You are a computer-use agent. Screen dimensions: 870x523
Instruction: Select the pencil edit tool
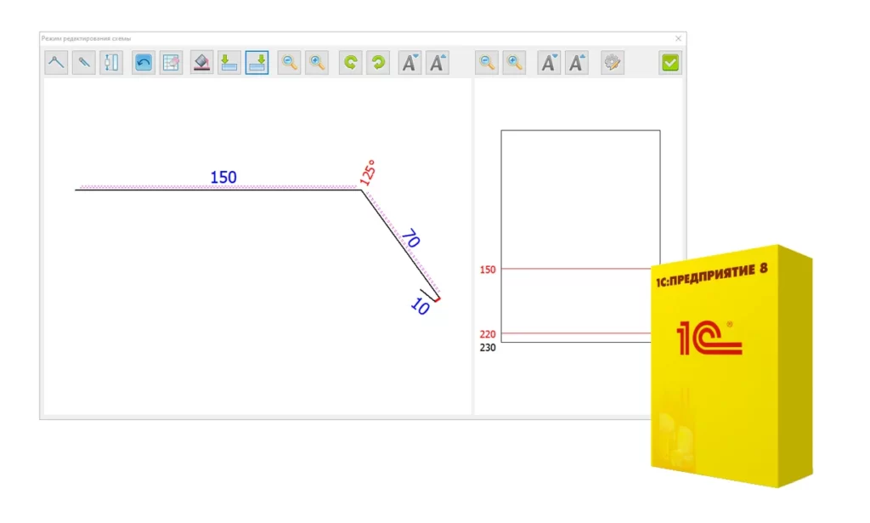[x=84, y=62]
